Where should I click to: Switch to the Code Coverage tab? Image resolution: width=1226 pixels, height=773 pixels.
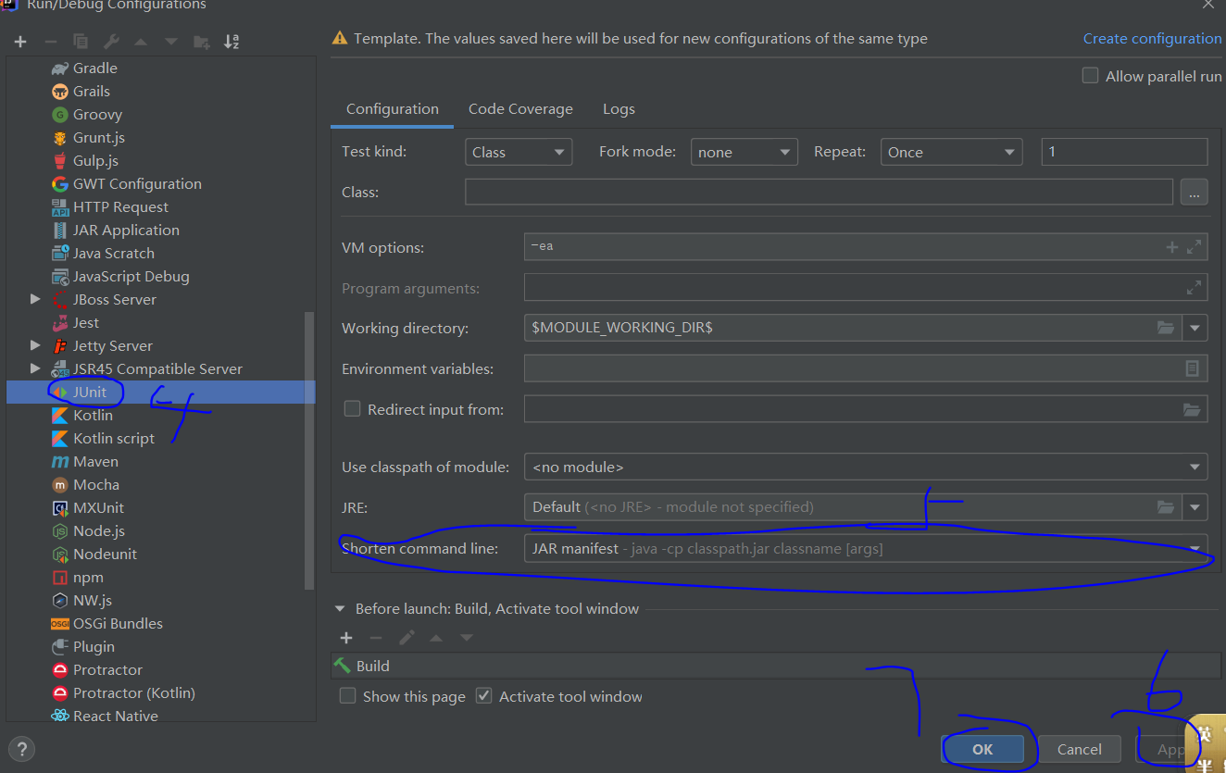[520, 109]
